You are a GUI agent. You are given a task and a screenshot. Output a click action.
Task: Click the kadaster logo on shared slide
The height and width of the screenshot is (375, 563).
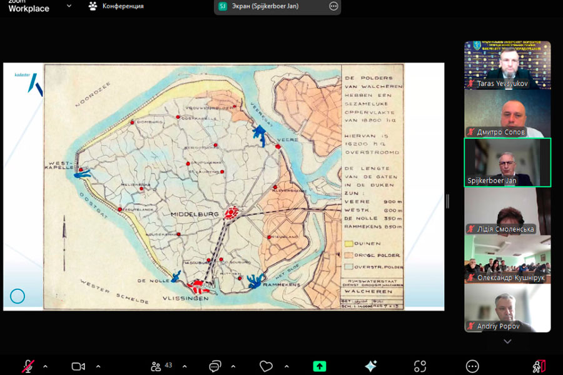pyautogui.click(x=29, y=84)
